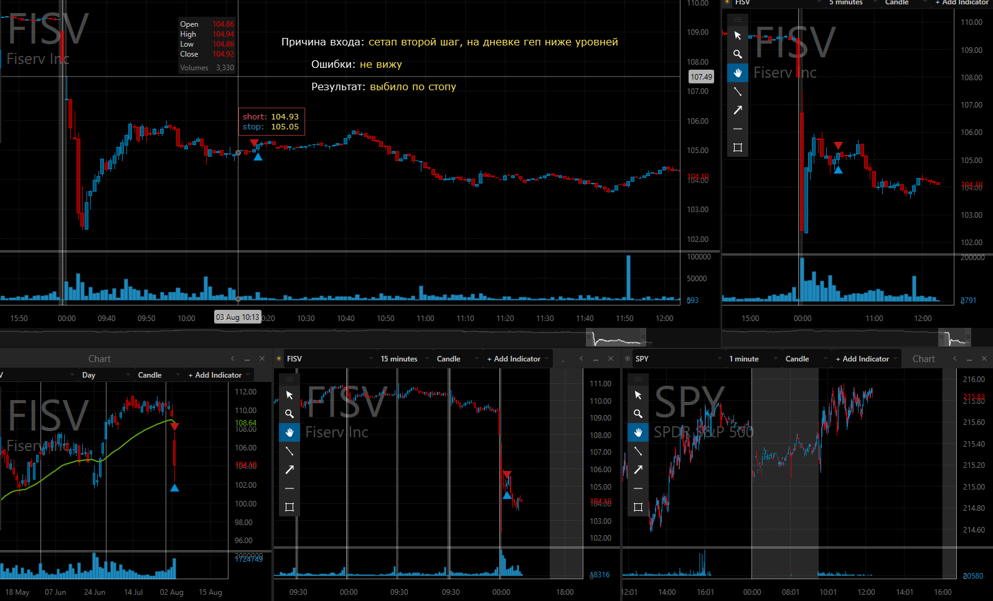Toggle the gray link indicator of SPY chart
This screenshot has width=993, height=601.
[x=628, y=358]
